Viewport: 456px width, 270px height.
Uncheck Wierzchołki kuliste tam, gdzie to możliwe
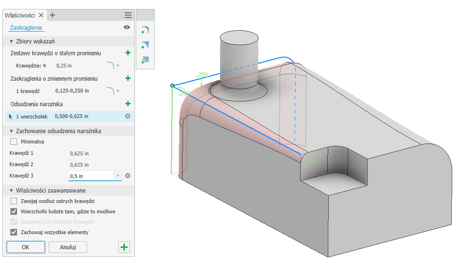coord(14,211)
